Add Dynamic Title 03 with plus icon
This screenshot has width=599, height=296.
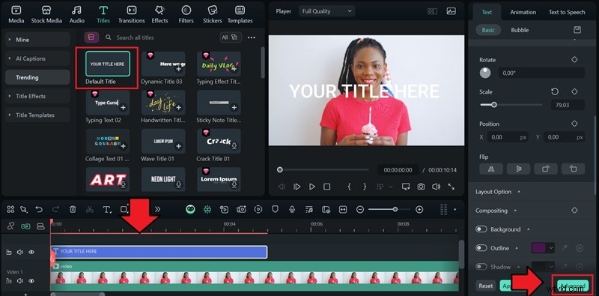[179, 69]
